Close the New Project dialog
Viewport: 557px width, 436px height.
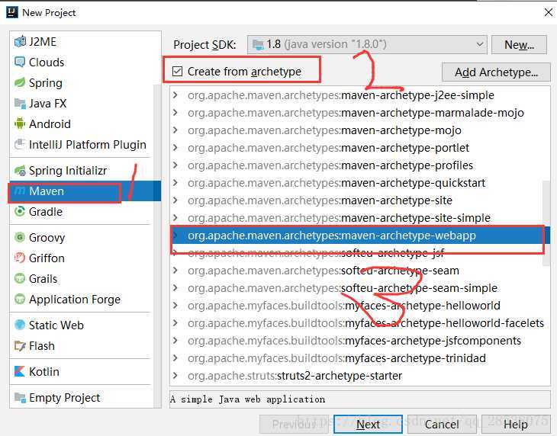click(x=548, y=12)
